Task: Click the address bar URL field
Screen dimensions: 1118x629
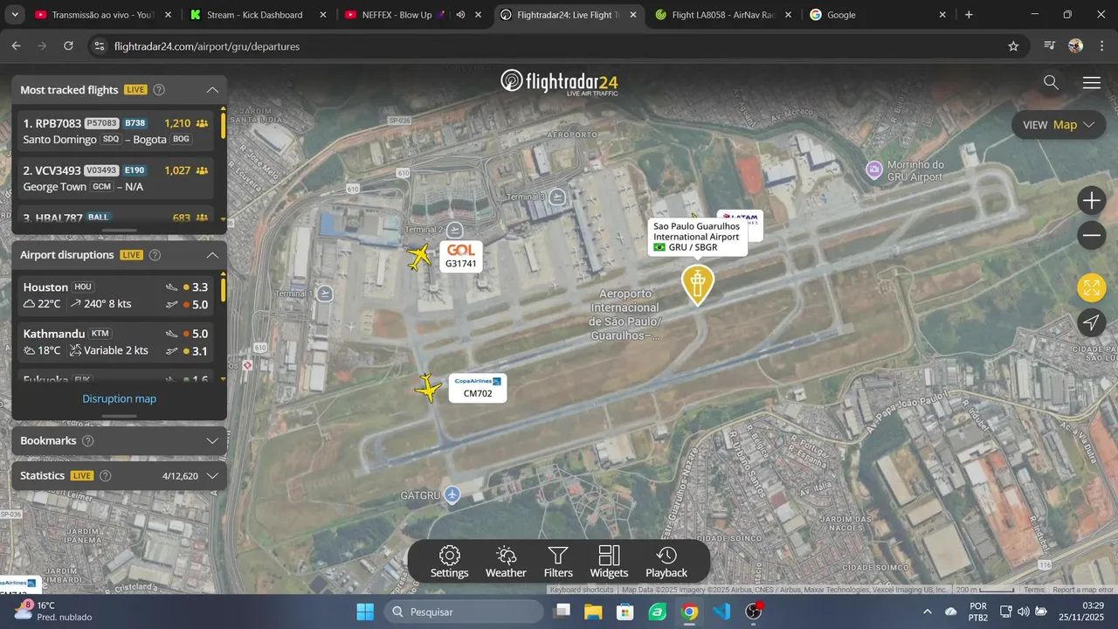Action: [559, 46]
